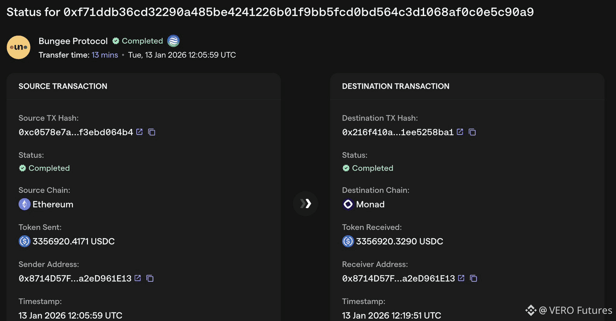This screenshot has width=616, height=321.
Task: Open Sender Address in block explorer
Action: pos(137,278)
